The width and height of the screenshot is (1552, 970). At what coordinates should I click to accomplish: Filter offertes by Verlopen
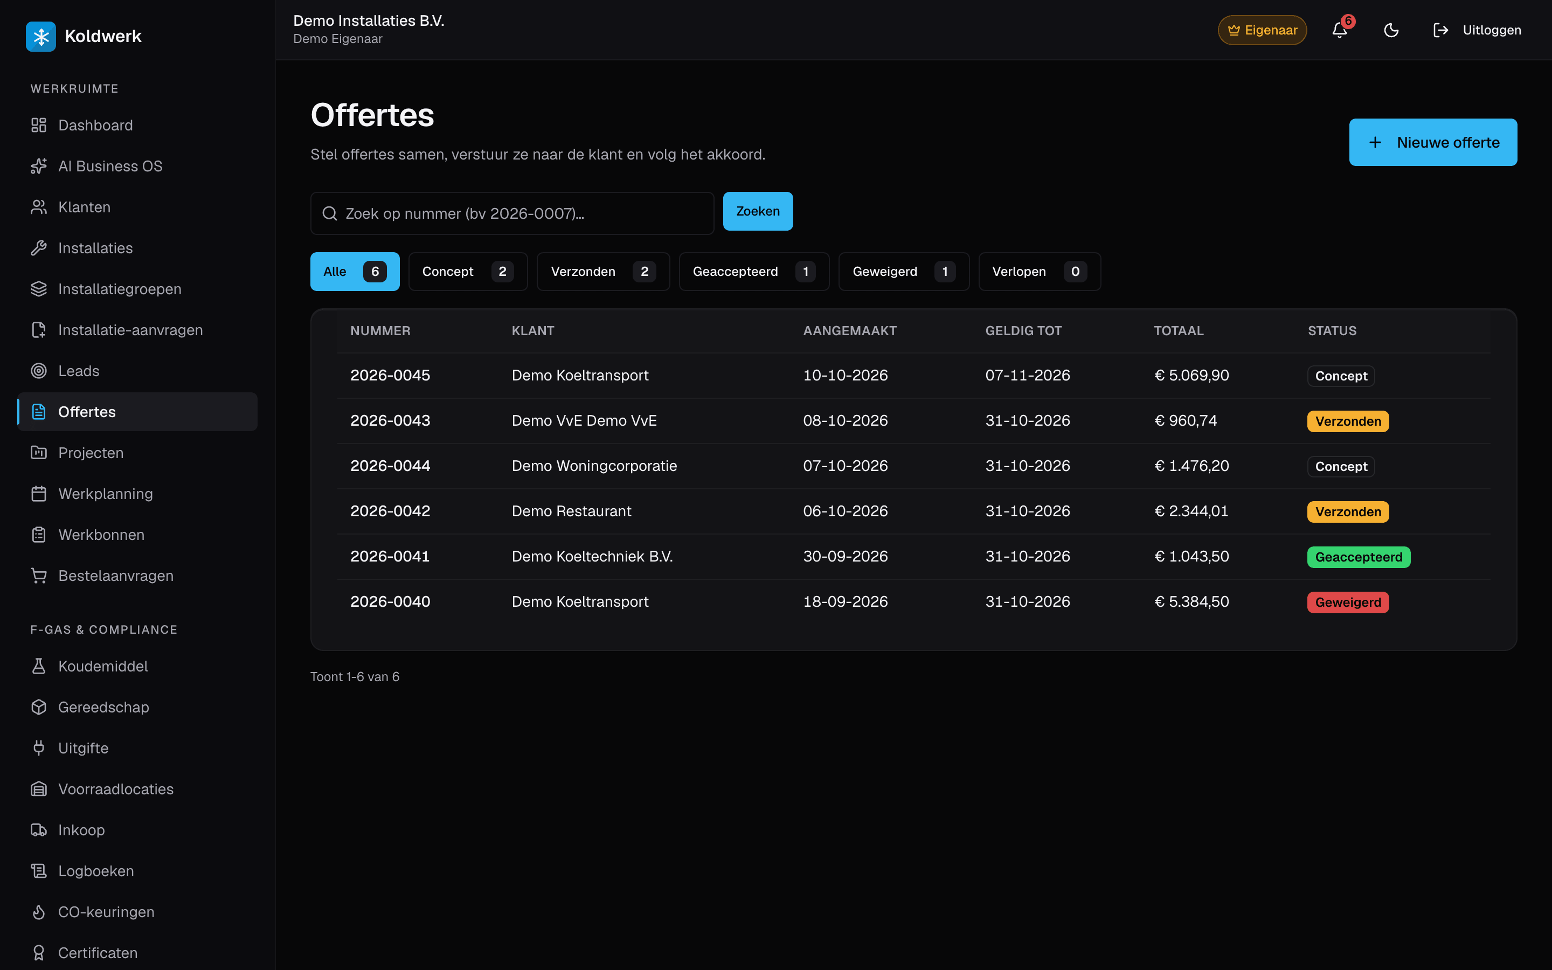pos(1040,272)
